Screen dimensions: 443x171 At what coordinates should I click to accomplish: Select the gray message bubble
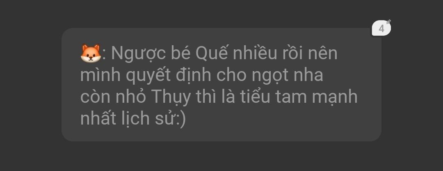coord(221,85)
